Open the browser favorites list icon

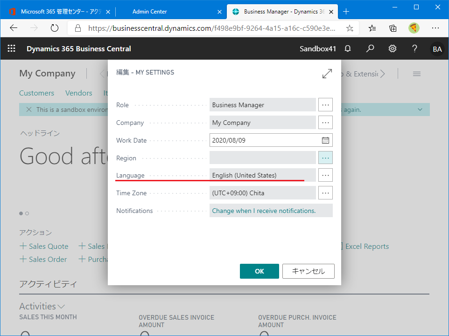point(372,28)
